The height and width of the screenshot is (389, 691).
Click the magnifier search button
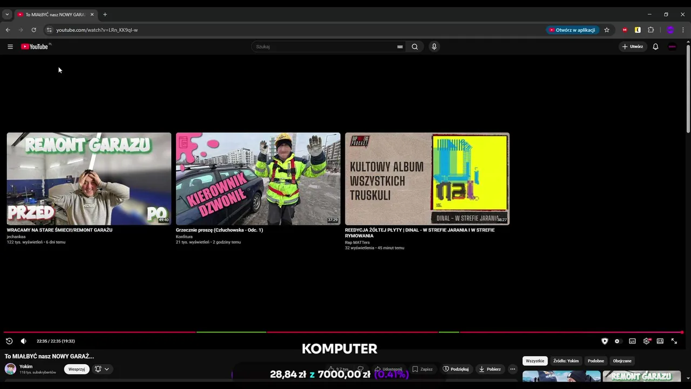[x=415, y=46]
